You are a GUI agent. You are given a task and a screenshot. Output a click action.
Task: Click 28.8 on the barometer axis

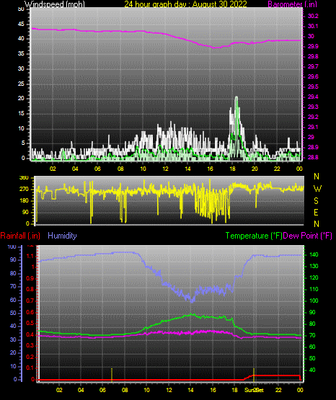313,157
